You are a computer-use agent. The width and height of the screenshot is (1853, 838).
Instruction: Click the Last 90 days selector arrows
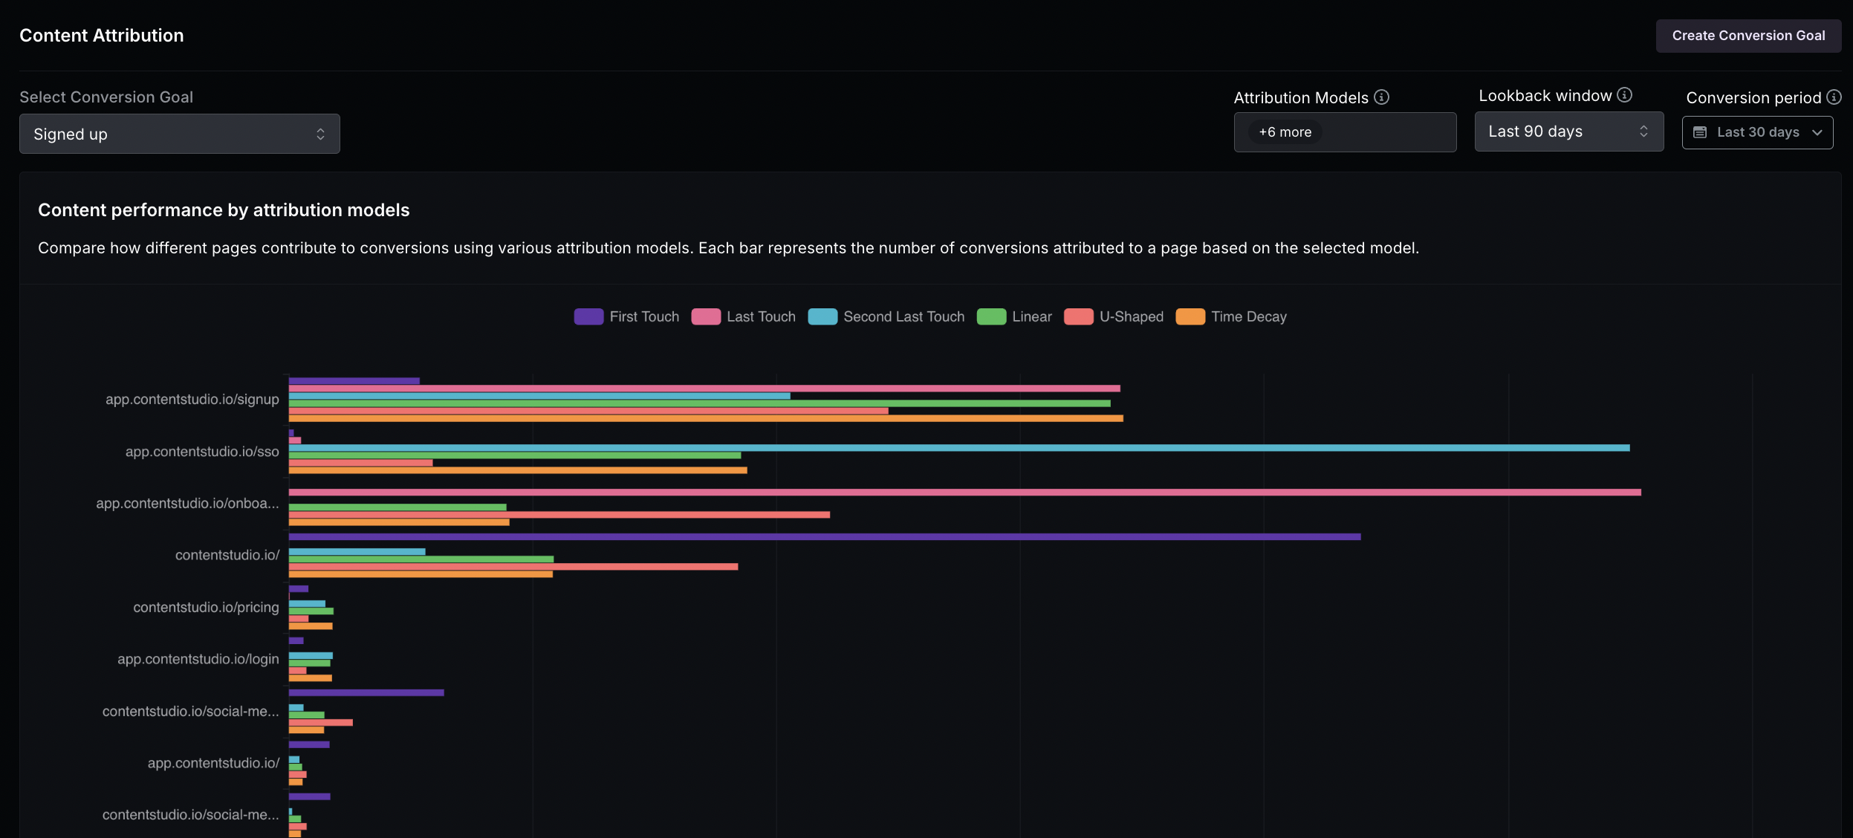coord(1643,131)
